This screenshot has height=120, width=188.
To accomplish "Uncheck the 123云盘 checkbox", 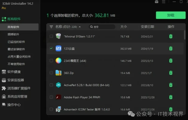I will 51,48.
